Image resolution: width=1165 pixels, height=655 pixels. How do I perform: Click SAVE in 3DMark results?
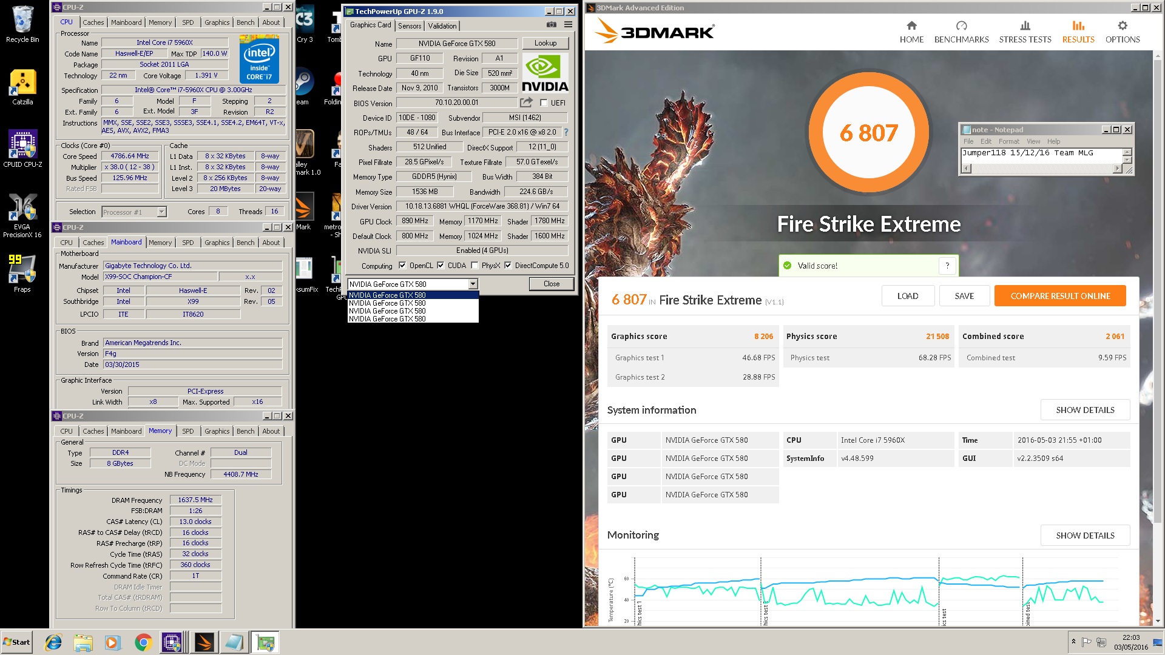964,296
